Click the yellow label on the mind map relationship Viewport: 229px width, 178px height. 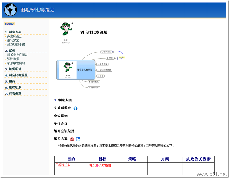click(x=121, y=57)
